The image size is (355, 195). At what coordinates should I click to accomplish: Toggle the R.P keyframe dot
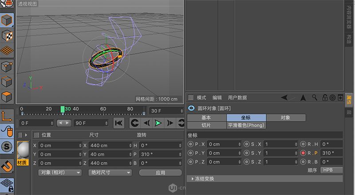[x=304, y=153]
